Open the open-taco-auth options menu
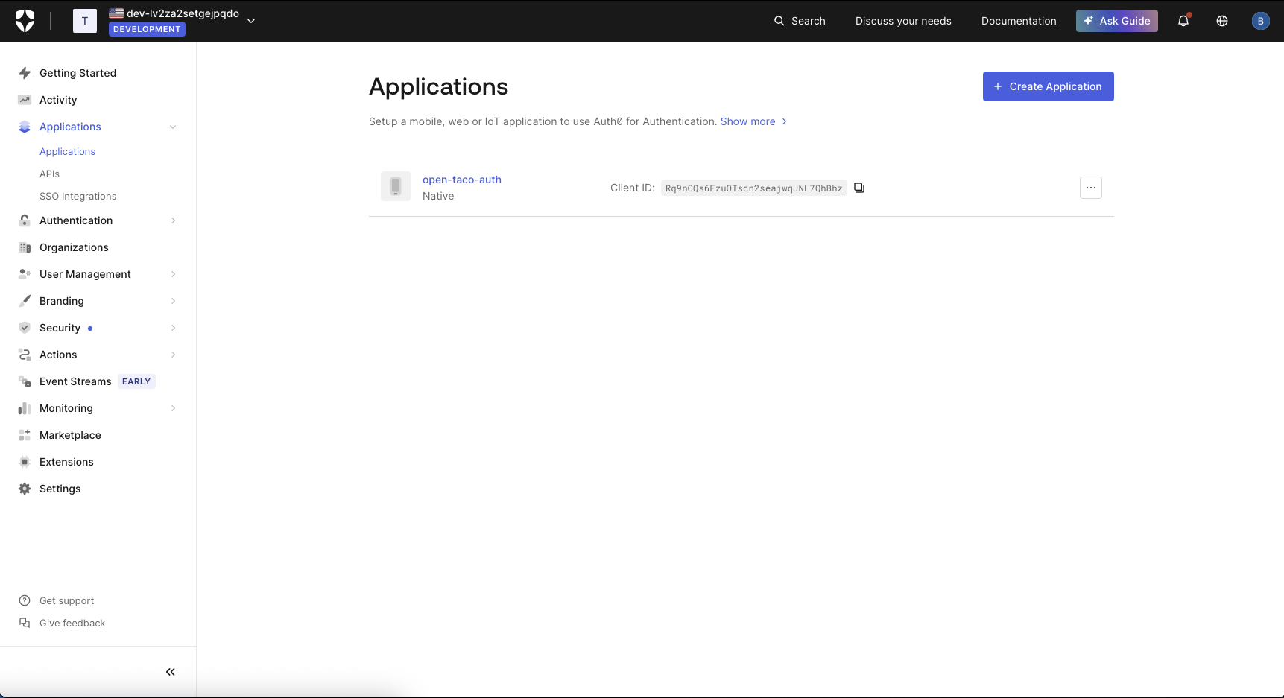 [x=1090, y=188]
